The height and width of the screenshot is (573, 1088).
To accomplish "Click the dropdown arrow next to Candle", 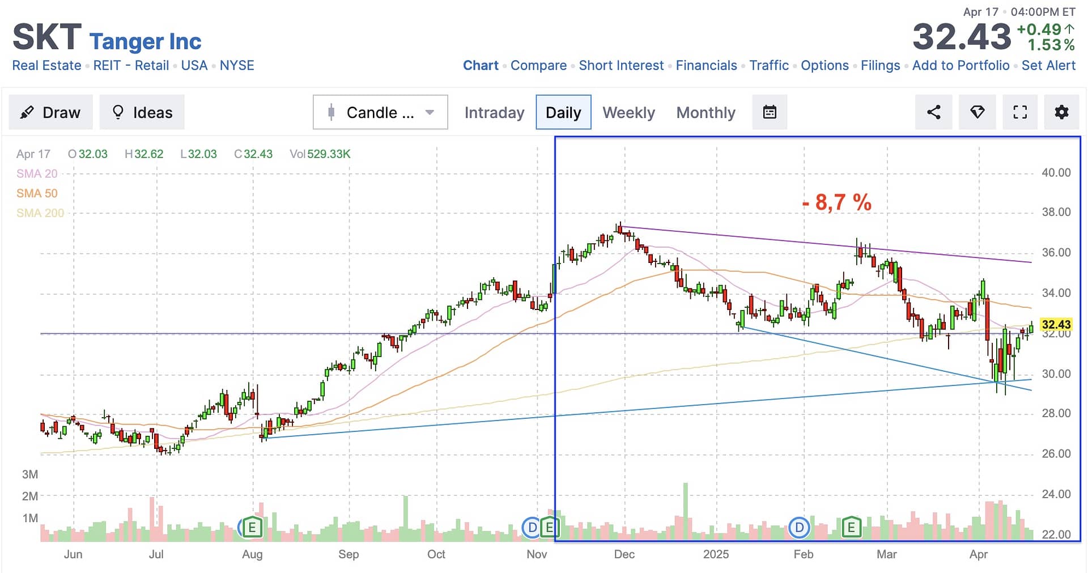I will pos(430,112).
